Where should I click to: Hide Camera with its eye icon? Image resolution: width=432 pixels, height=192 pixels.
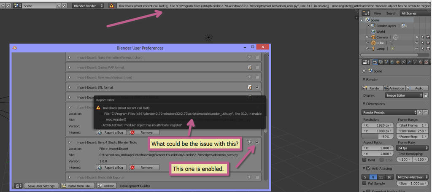coord(417,37)
